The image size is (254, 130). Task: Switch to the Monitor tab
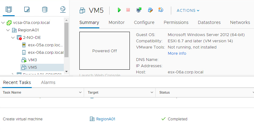(x=116, y=22)
